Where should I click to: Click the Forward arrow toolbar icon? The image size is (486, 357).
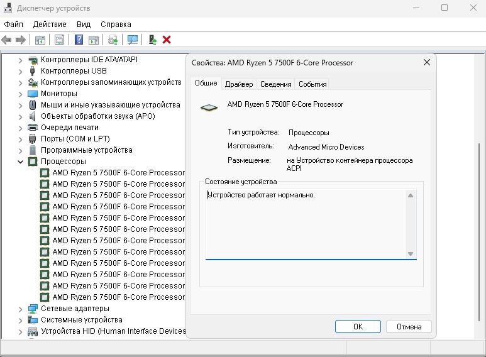pyautogui.click(x=21, y=40)
